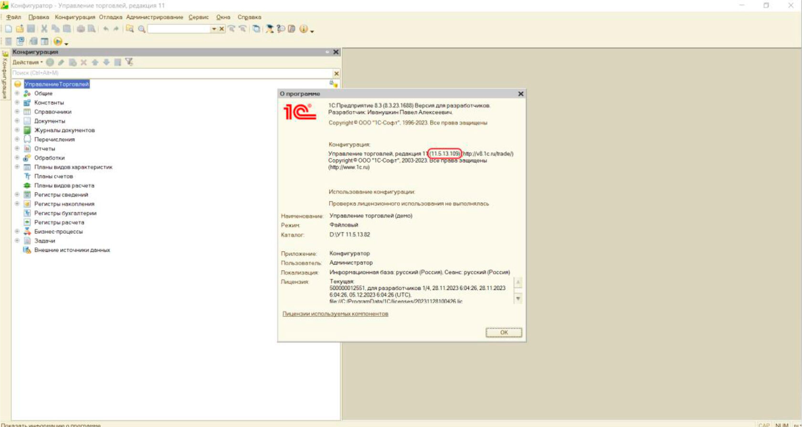
Task: Click the subsystem filter funnel icon
Action: coord(129,62)
